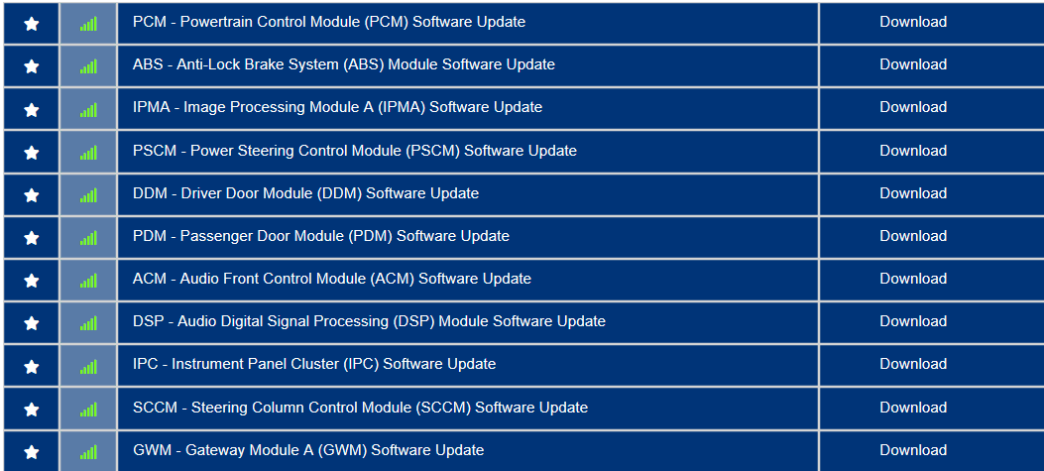Click the Steering Column Control Module title
The height and width of the screenshot is (471, 1044).
(x=360, y=408)
